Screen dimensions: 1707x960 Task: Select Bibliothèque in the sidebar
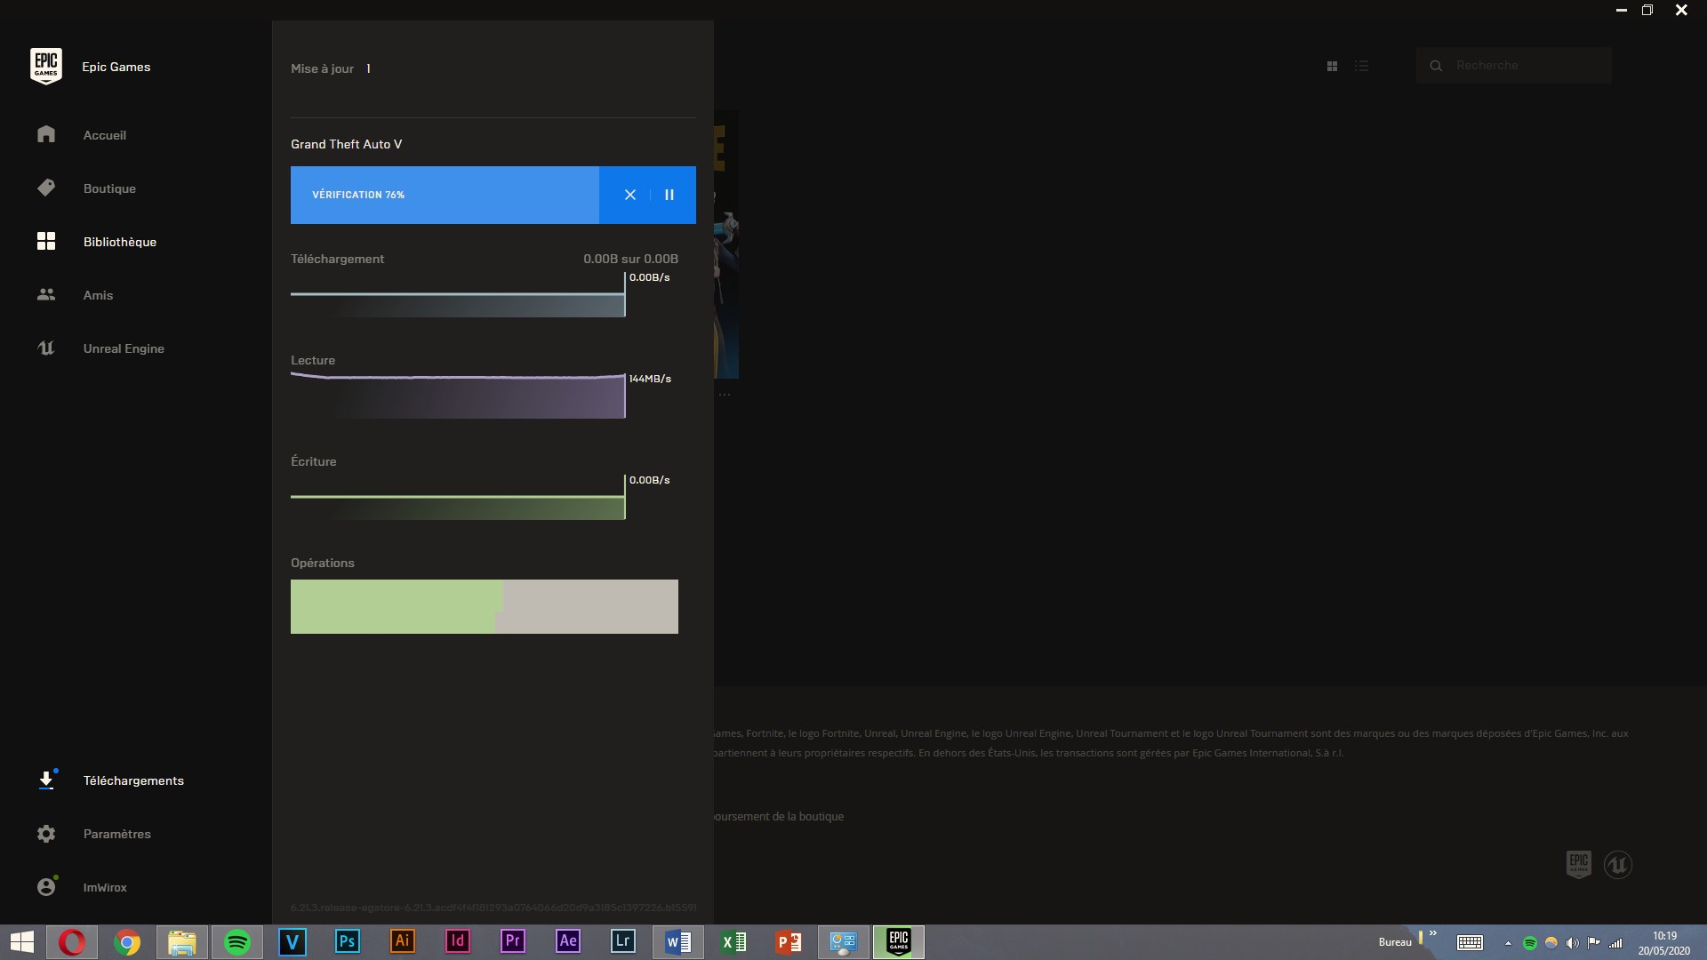click(x=119, y=242)
